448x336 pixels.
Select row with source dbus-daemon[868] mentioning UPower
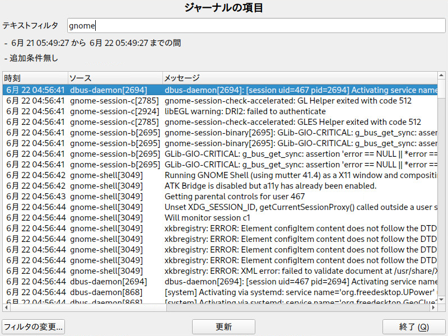coord(220,292)
